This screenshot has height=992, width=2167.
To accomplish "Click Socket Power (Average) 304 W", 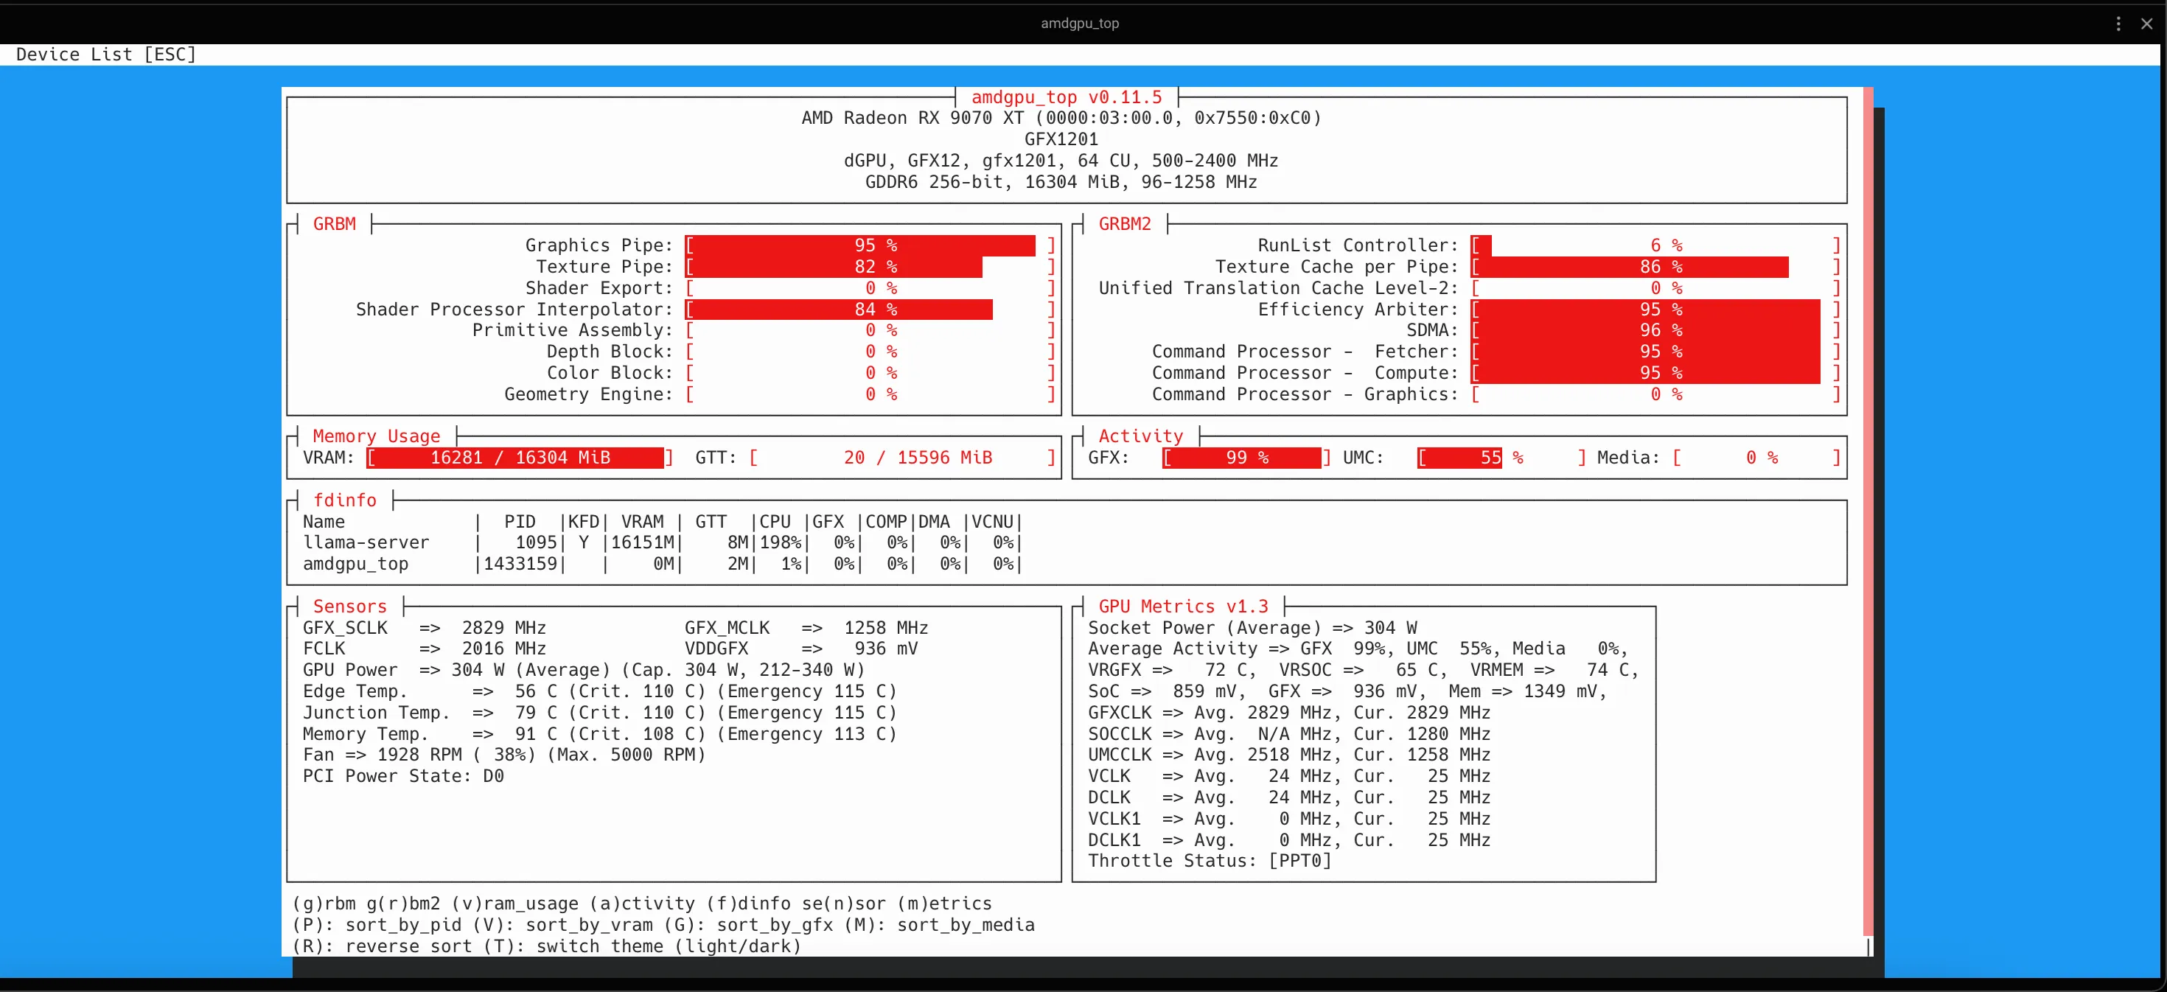I will 1252,628.
